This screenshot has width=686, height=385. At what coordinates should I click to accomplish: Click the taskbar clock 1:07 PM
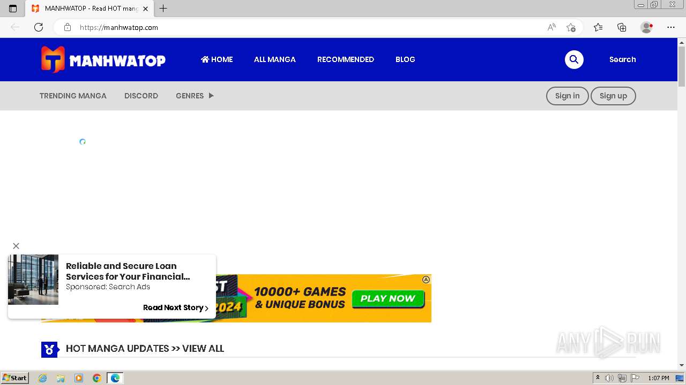659,378
